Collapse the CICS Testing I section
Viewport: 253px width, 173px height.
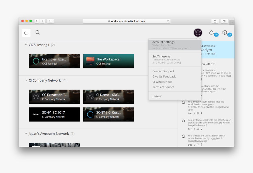pyautogui.click(x=26, y=45)
